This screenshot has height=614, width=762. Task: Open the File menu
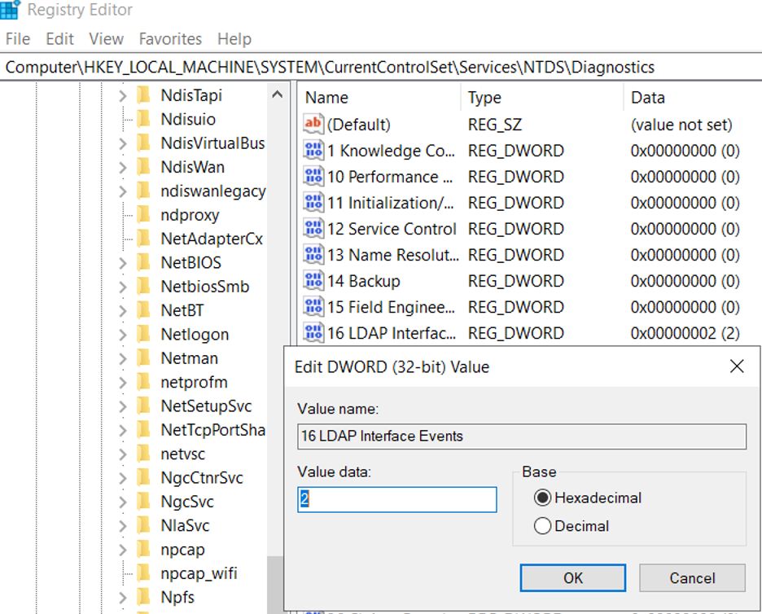click(18, 39)
